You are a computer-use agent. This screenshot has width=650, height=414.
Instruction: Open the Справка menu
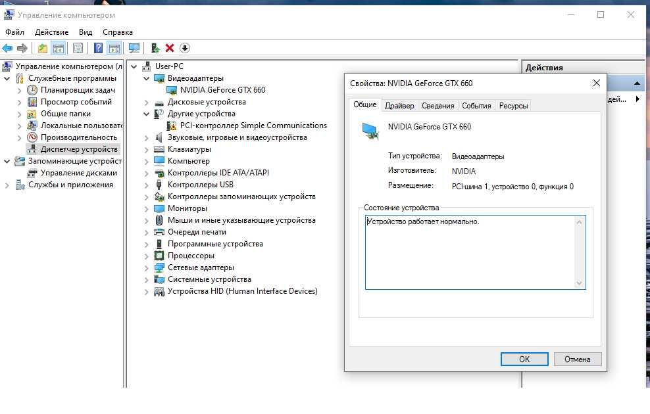118,32
